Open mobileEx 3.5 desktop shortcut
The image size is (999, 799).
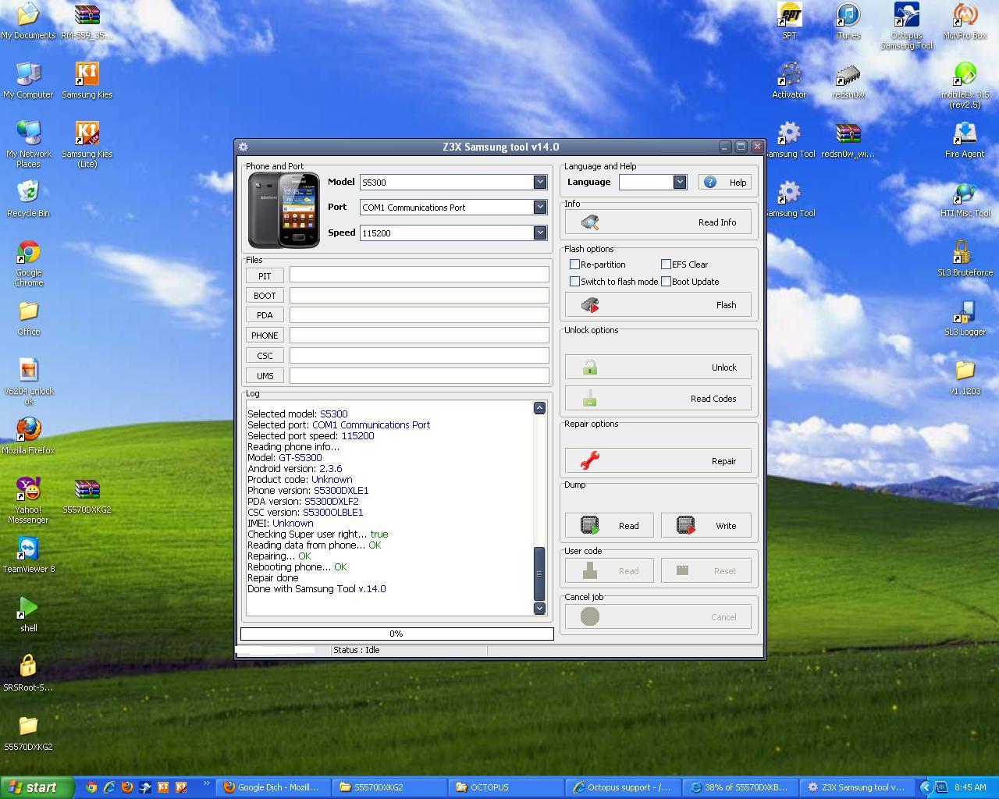[x=965, y=85]
